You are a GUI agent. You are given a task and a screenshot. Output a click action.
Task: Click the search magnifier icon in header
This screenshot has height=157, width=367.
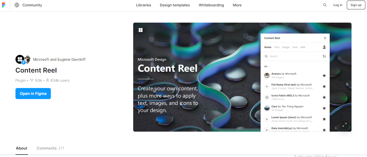tap(325, 5)
